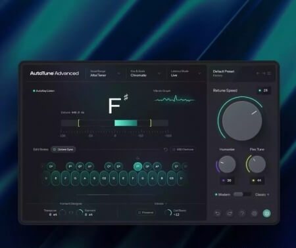
Task: Click the AutoTune Advanced logo
Action: [x=55, y=73]
